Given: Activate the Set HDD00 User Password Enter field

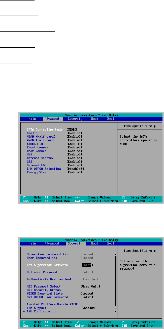Looking at the screenshot, I should (87, 297).
